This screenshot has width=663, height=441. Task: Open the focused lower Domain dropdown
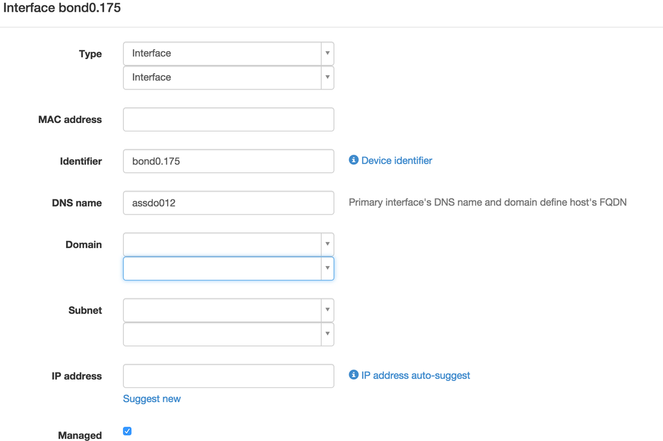(229, 268)
